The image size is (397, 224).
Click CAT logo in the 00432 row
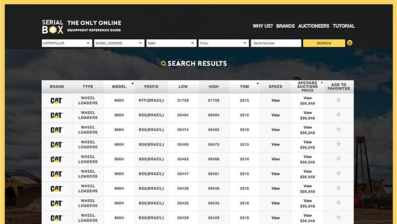(57, 204)
